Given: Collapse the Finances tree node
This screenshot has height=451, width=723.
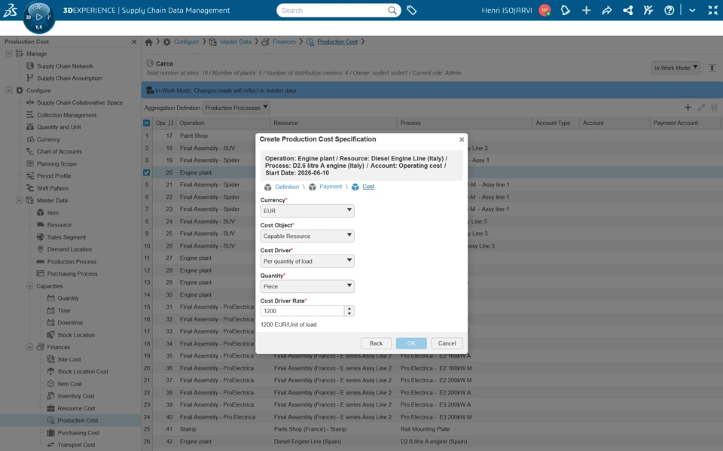Looking at the screenshot, I should coord(29,347).
